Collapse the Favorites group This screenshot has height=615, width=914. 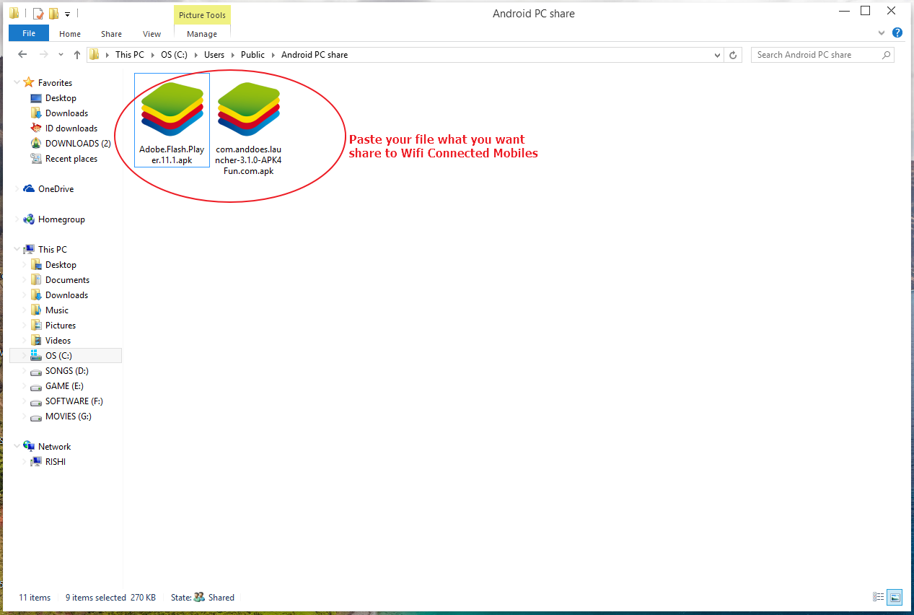coord(18,83)
